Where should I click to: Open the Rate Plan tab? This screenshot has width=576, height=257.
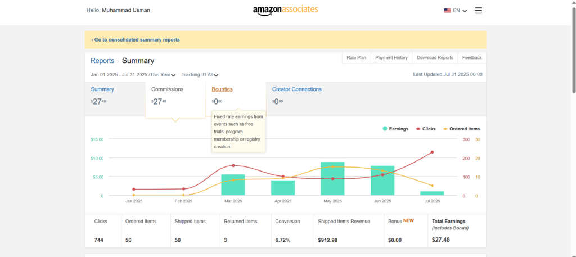coord(356,57)
